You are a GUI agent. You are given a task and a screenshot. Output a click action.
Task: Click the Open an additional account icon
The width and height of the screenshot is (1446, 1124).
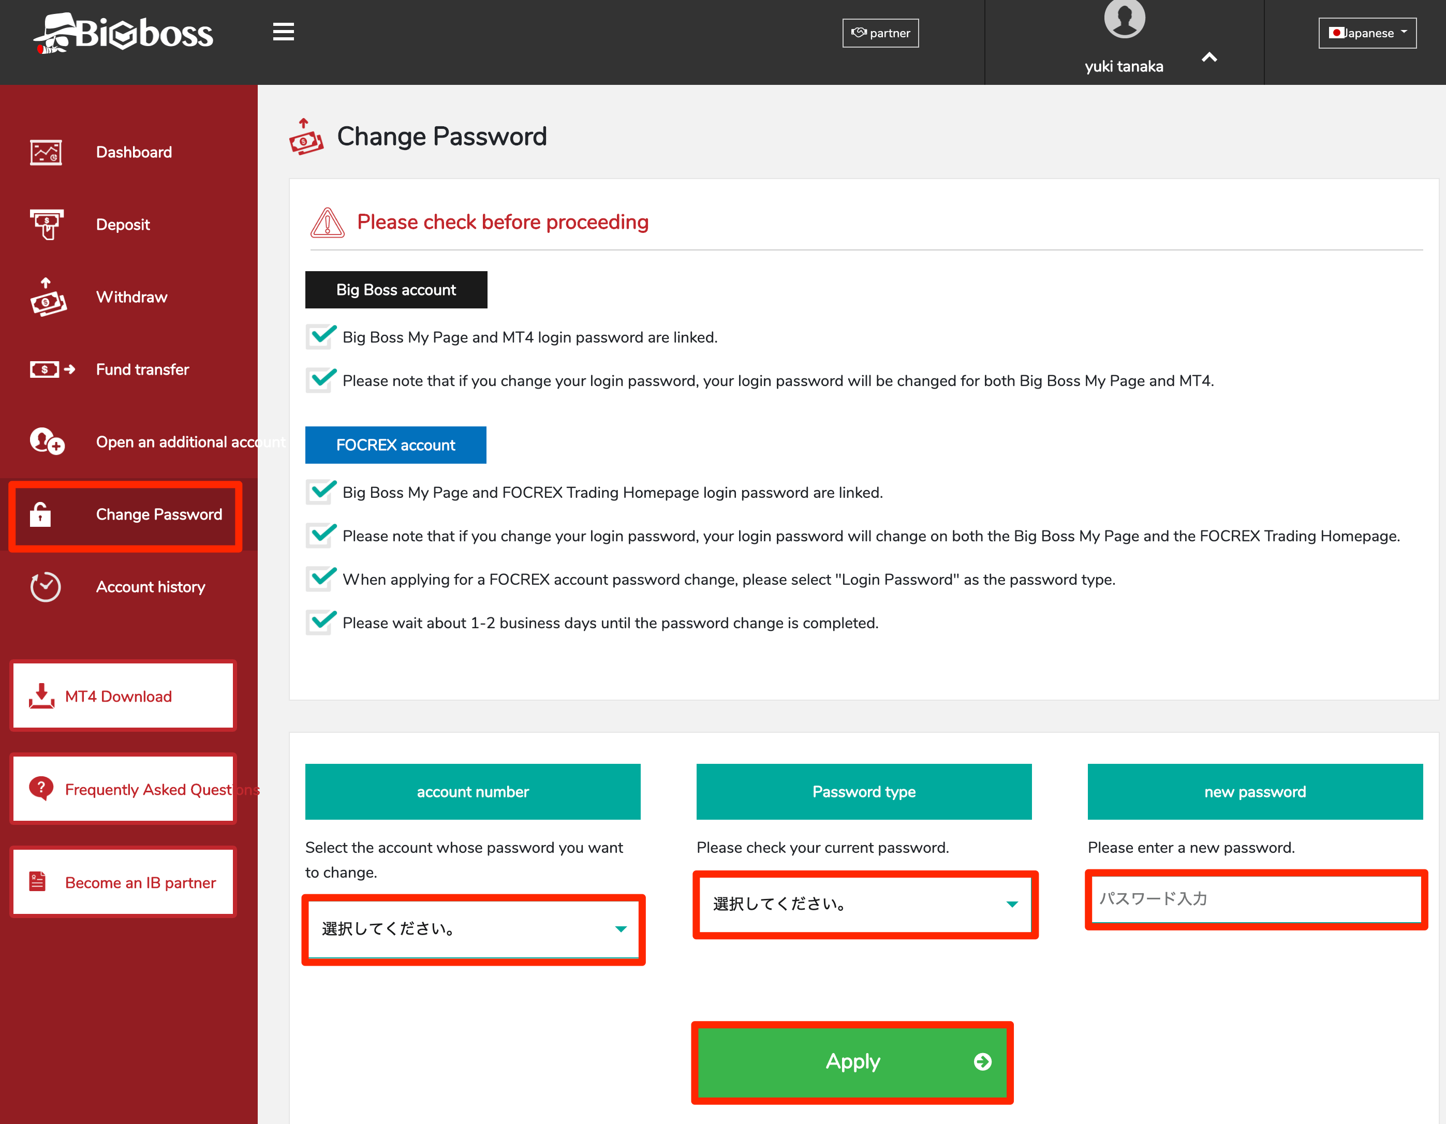(47, 441)
